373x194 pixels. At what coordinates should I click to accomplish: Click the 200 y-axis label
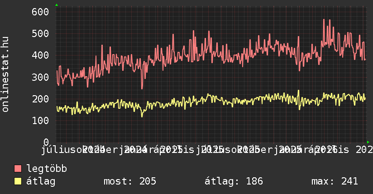[x=40, y=99]
